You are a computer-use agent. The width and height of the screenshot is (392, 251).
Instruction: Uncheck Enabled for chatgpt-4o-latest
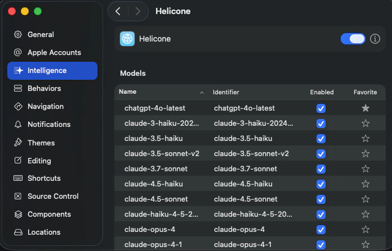tap(320, 108)
